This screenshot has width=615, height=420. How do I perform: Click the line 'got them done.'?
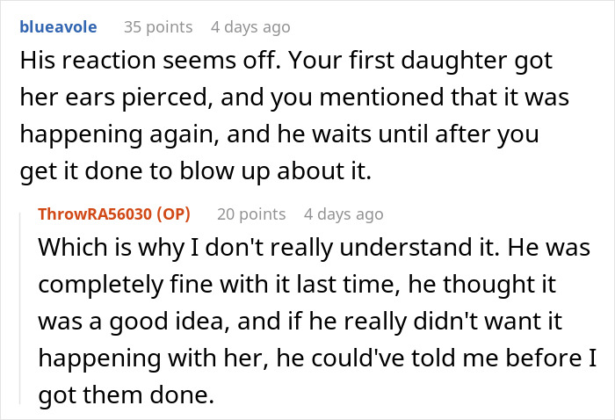point(126,395)
